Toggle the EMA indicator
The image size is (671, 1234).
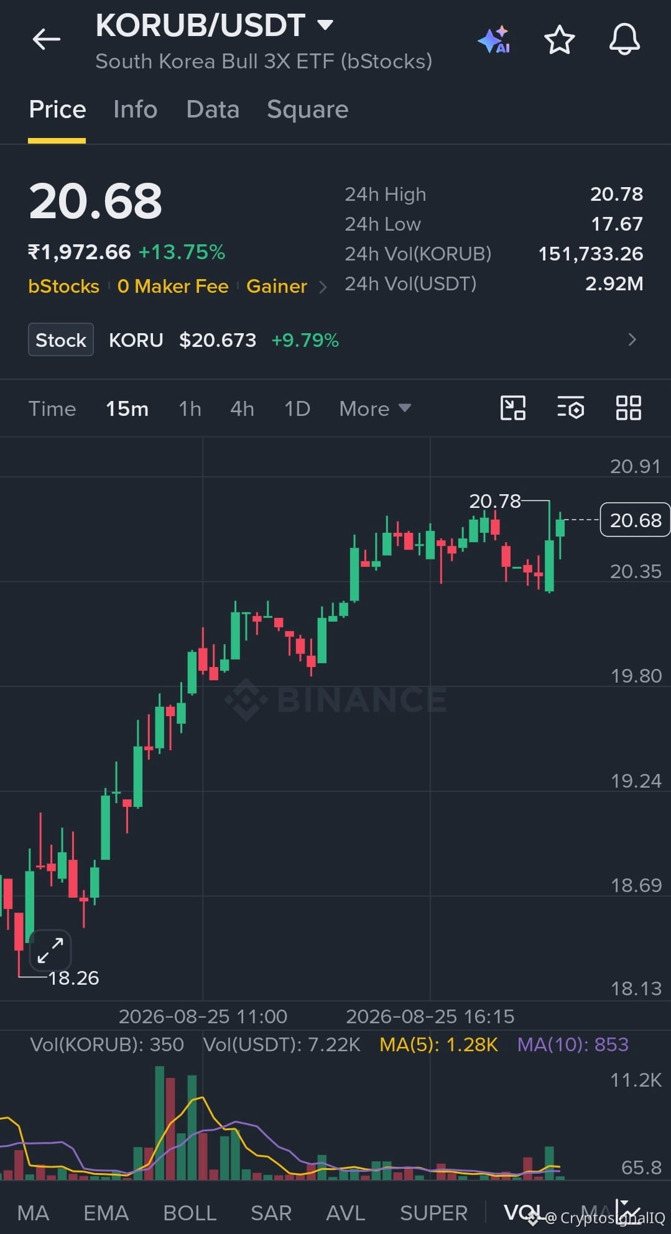coord(106,1212)
